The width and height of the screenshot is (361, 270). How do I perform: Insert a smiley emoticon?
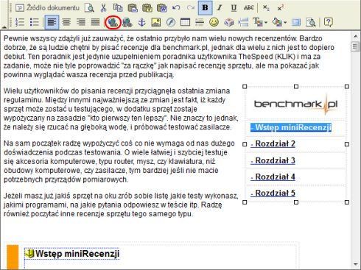(x=214, y=23)
